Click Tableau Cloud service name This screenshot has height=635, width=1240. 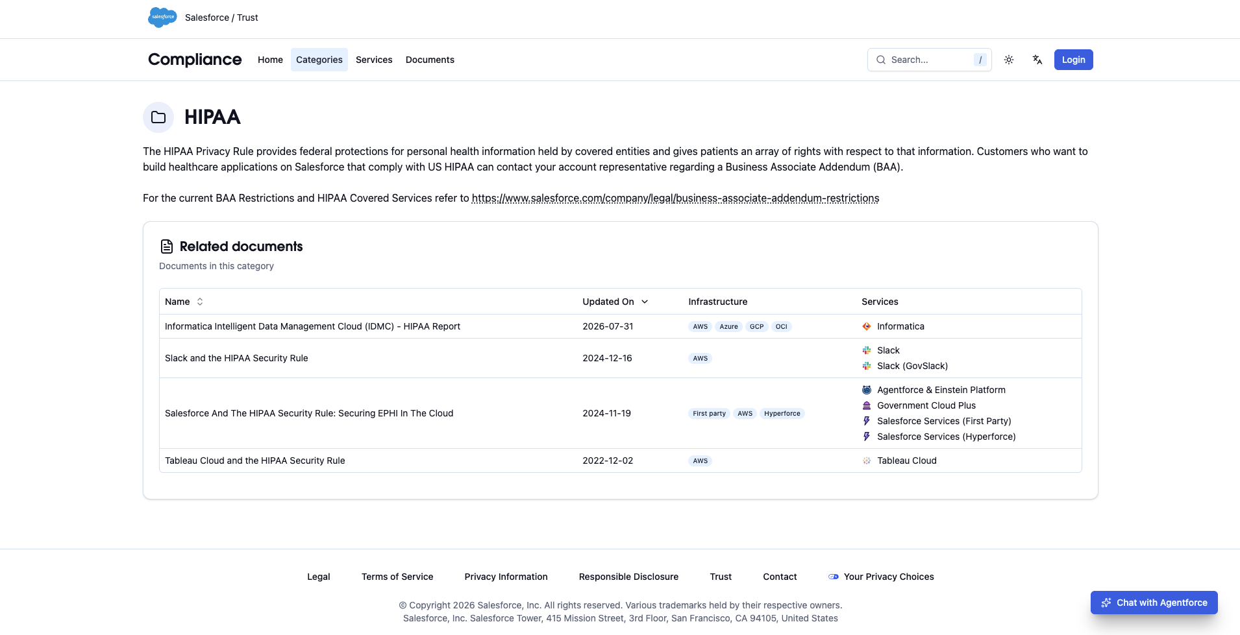[907, 461]
